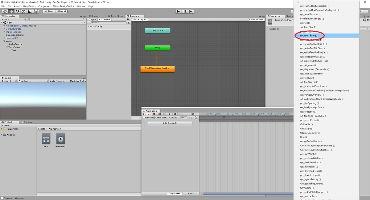Click the Animation timeline playhead marker

tap(224, 117)
